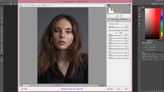Choose the Color Sampler tool
164x92 pixels.
click(27, 6)
